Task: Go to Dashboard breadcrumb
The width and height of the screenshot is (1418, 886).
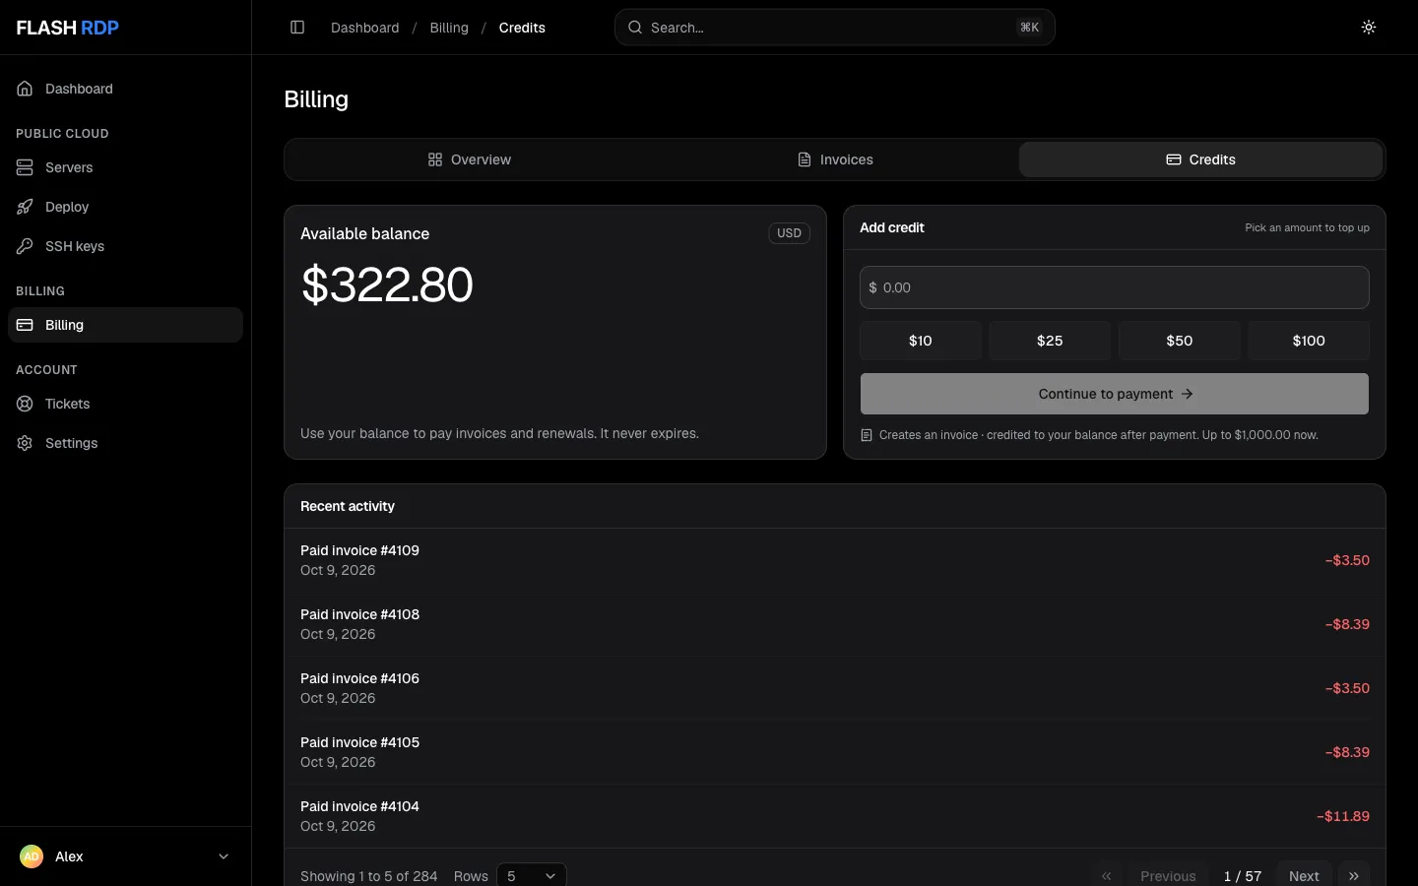Action: (x=365, y=28)
